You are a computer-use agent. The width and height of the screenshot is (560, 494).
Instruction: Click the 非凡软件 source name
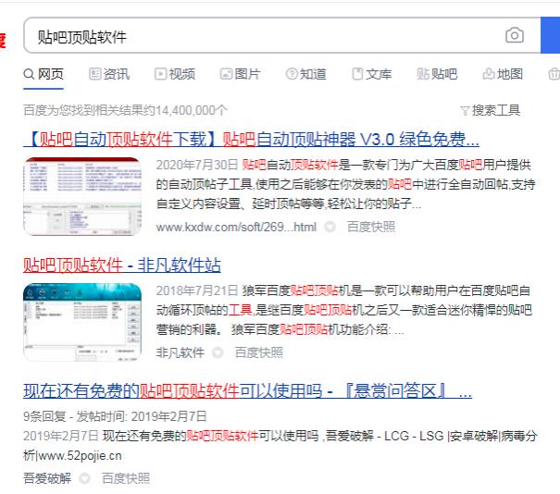pyautogui.click(x=180, y=352)
